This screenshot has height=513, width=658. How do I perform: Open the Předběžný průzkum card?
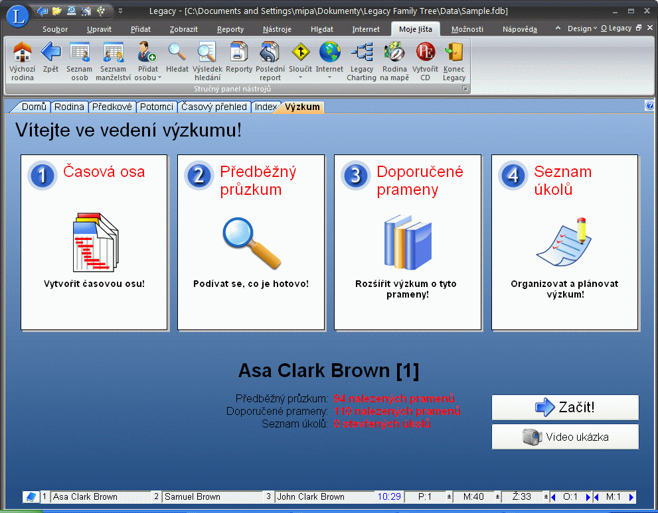pyautogui.click(x=251, y=243)
